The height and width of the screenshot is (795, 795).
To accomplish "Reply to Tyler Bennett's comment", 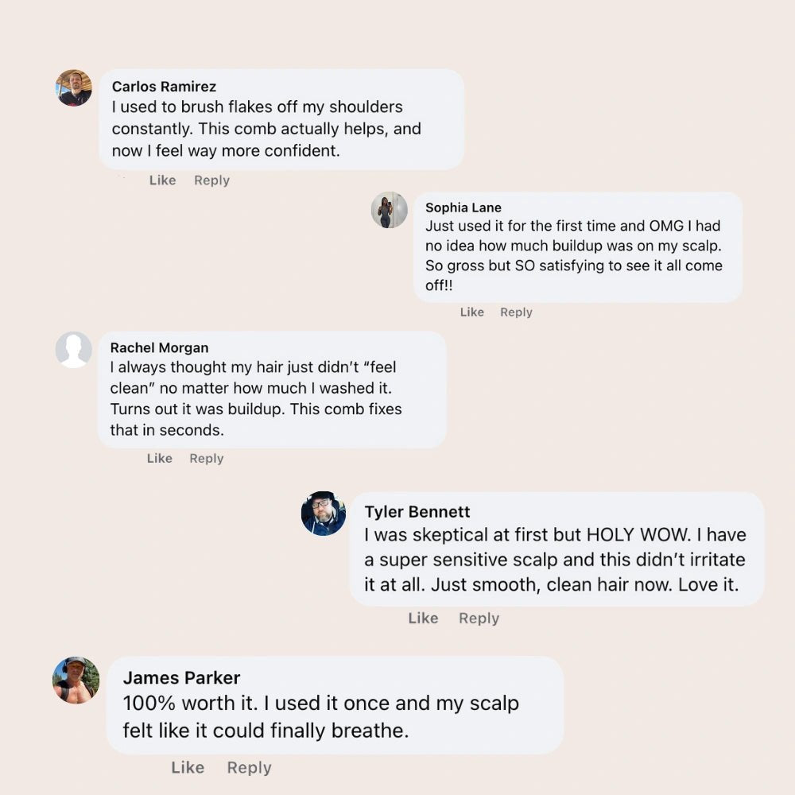I will click(479, 619).
